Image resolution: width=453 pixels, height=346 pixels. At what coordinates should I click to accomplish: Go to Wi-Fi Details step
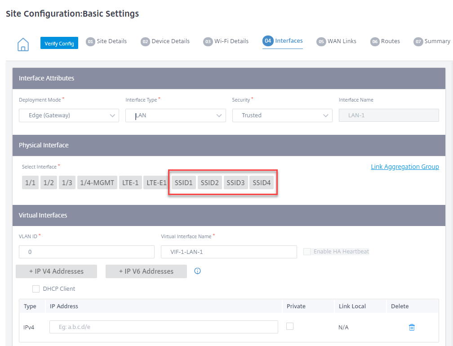click(x=226, y=41)
